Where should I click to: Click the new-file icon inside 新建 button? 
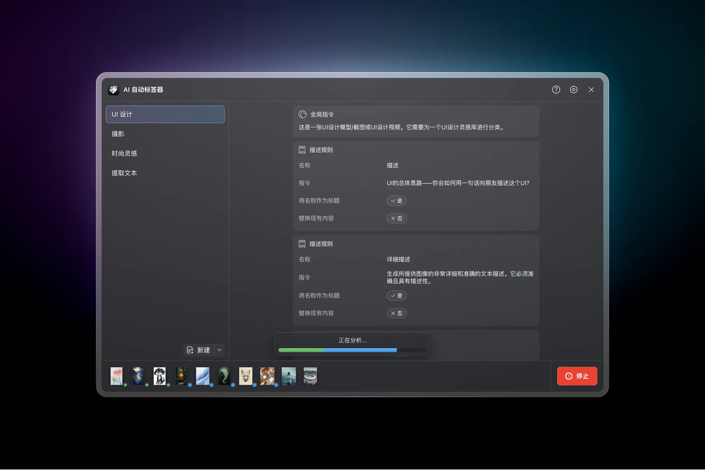(x=190, y=350)
